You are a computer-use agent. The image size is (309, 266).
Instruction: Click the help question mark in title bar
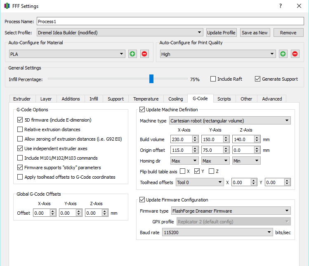click(281, 6)
